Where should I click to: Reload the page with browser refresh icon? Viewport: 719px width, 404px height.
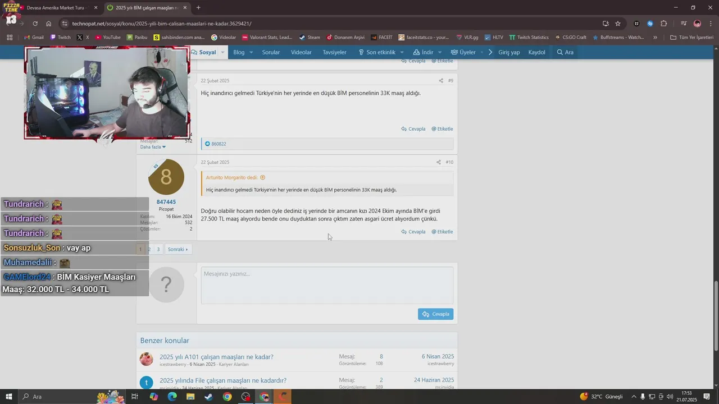coord(35,24)
